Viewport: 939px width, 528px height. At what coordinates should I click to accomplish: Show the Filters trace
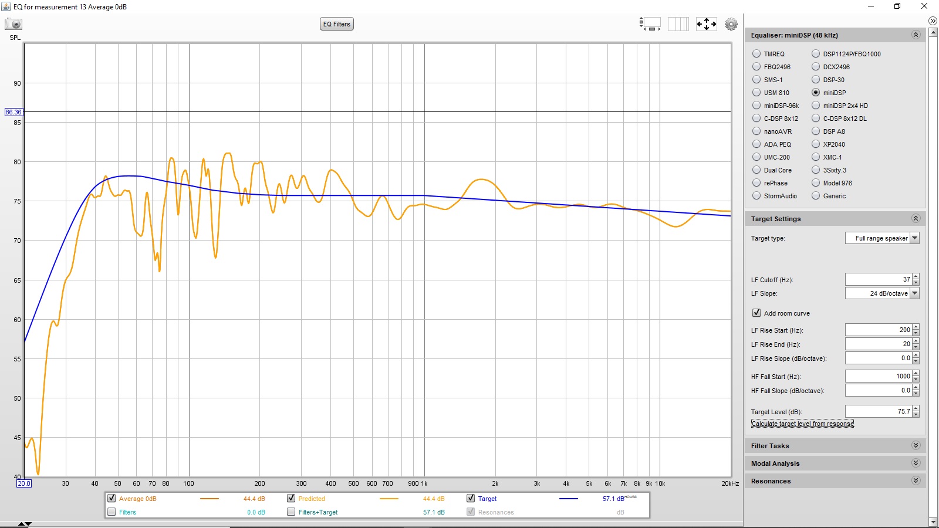(112, 512)
